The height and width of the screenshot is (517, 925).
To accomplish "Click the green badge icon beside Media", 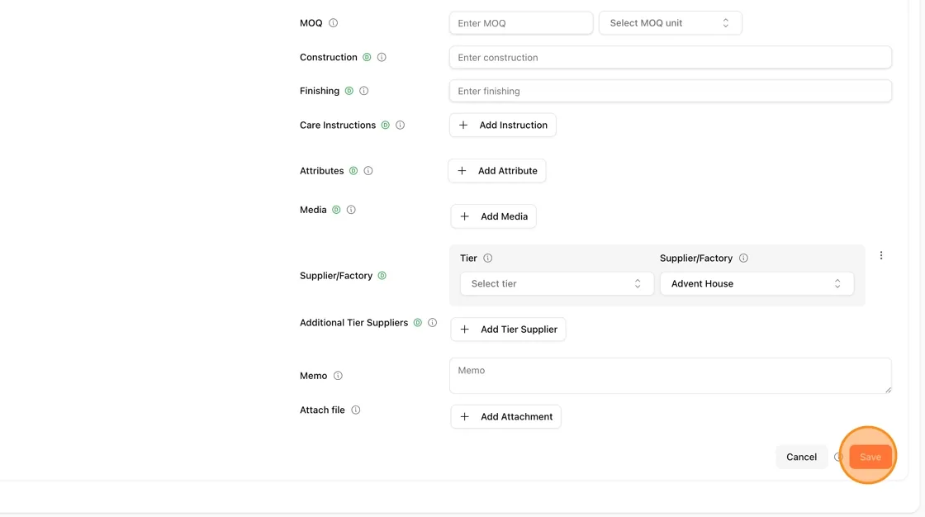I will (336, 210).
